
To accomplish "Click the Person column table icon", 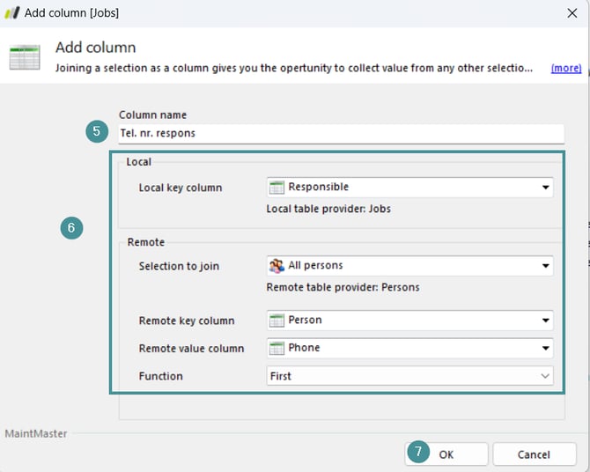I will [277, 321].
